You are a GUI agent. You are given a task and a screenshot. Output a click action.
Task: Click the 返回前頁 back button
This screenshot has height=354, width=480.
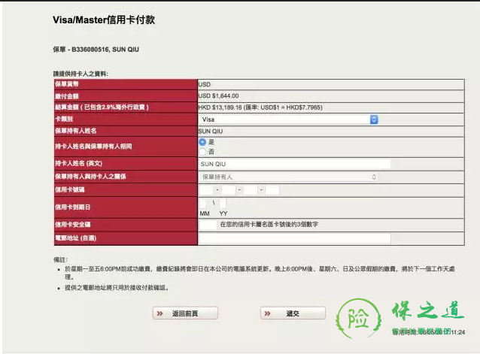(x=186, y=313)
